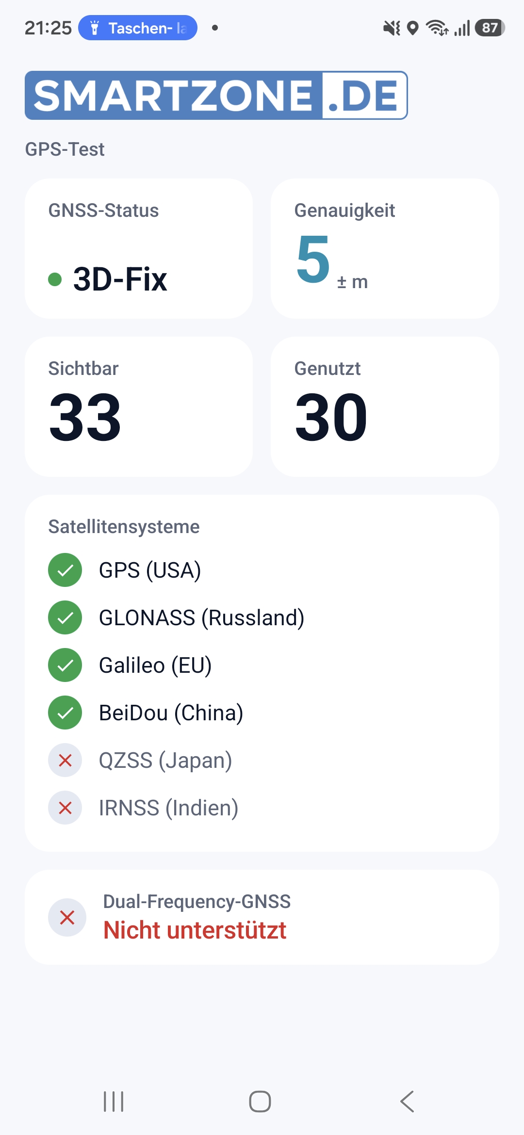Open the Genauigkeit accuracy card
Screen dimensions: 524x1135
(385, 248)
